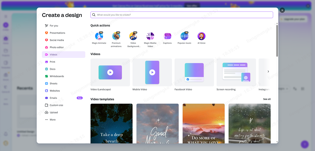This screenshot has width=315, height=151.
Task: Open the Good Morning template
Action: 157,123
